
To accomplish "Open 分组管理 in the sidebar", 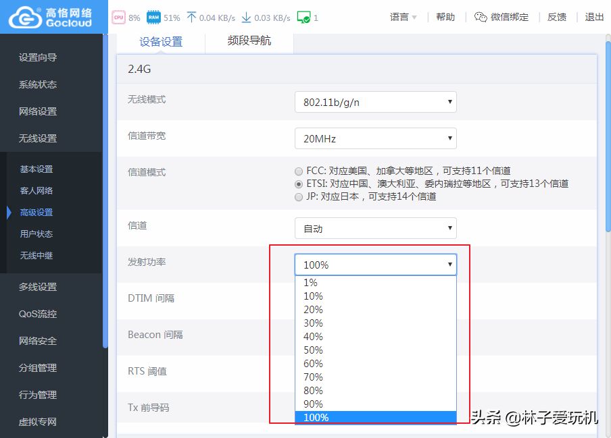I will [x=38, y=368].
